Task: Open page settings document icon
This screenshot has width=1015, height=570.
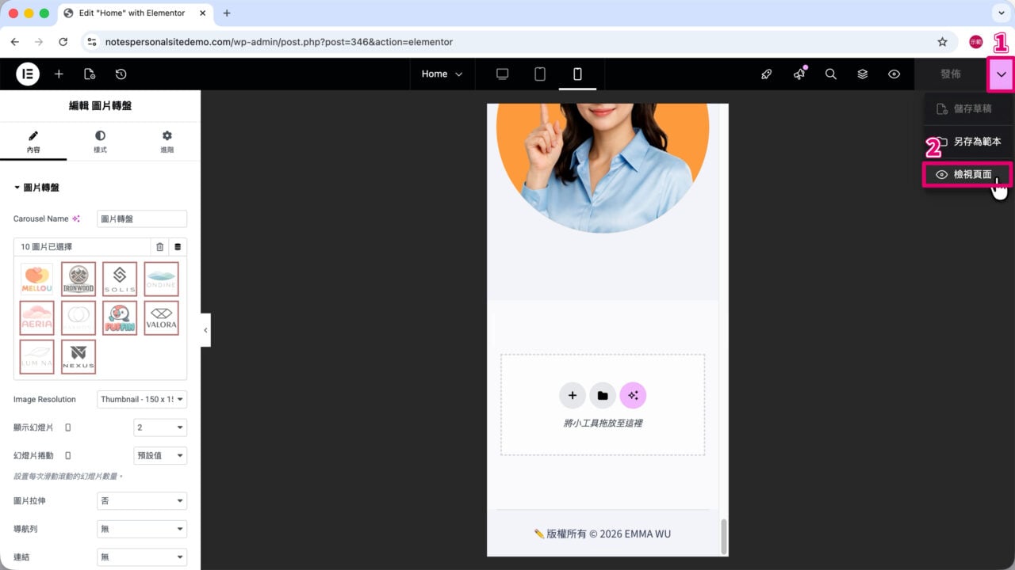Action: click(90, 74)
